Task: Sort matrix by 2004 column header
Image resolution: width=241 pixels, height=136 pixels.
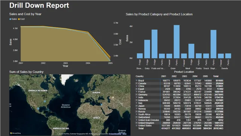Action: pos(195,76)
